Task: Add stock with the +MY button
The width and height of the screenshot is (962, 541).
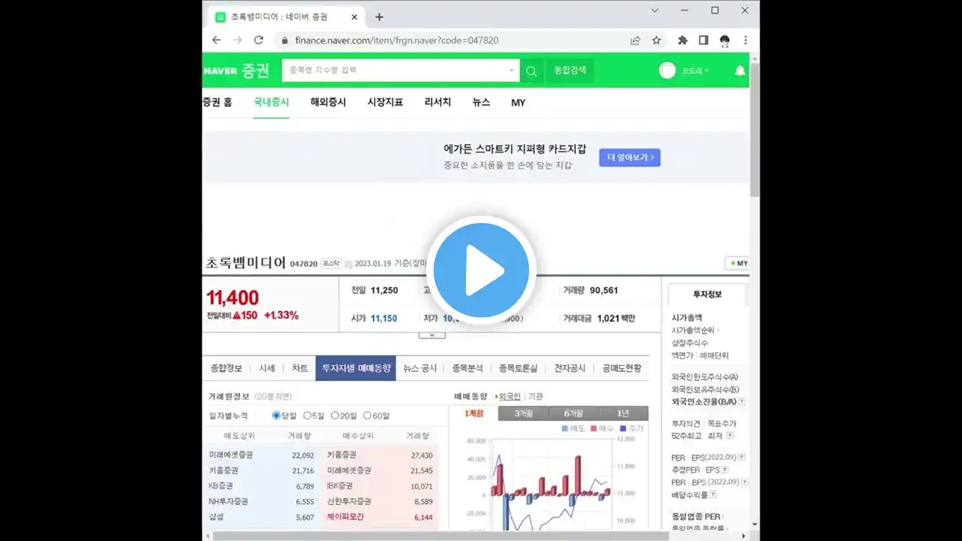Action: [x=737, y=264]
